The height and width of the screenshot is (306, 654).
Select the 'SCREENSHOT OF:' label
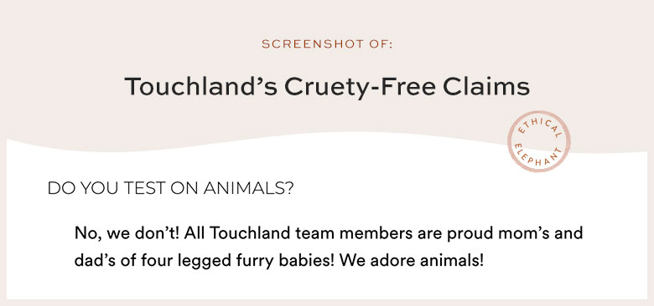tap(327, 44)
